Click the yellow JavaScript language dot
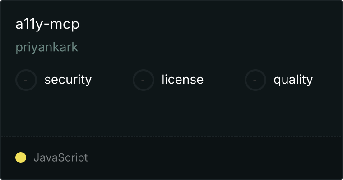The width and height of the screenshot is (343, 180). [x=21, y=157]
